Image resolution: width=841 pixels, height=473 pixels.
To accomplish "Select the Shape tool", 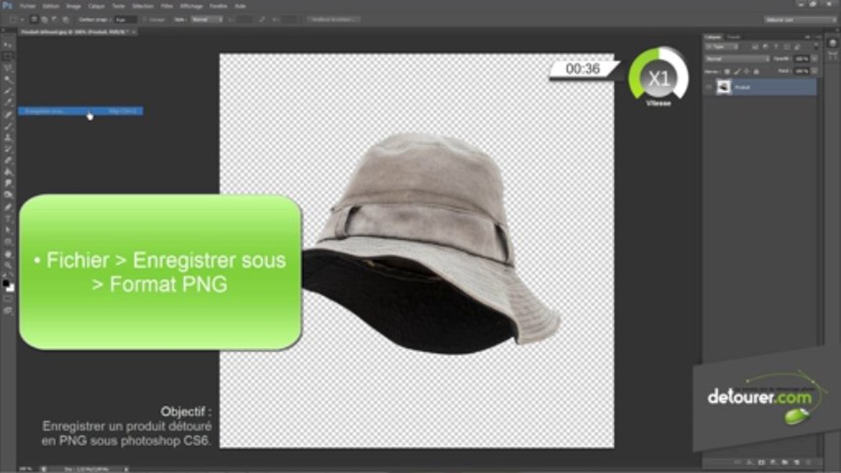I will coord(9,241).
